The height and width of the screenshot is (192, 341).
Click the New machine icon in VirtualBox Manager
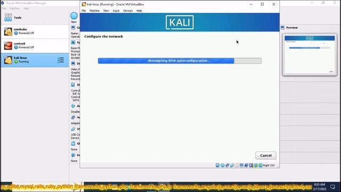pyautogui.click(x=74, y=16)
